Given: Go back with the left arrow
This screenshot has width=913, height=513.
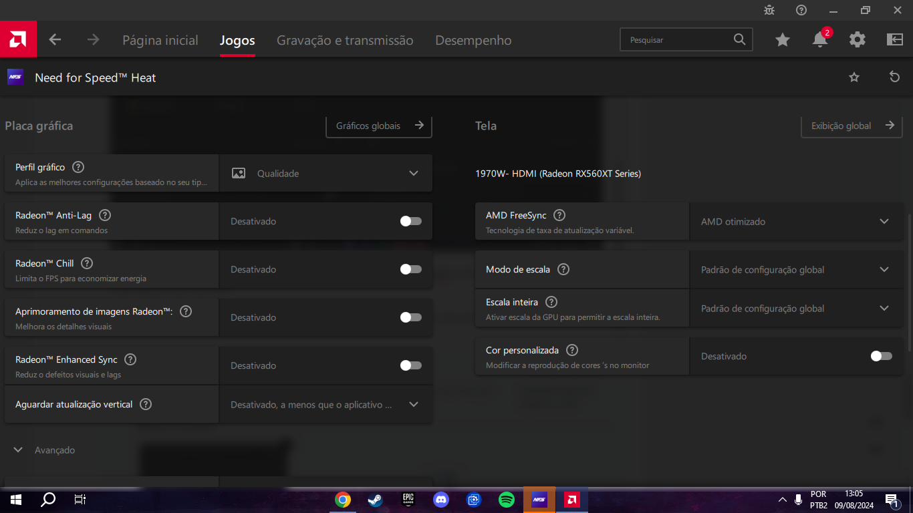Looking at the screenshot, I should 55,40.
